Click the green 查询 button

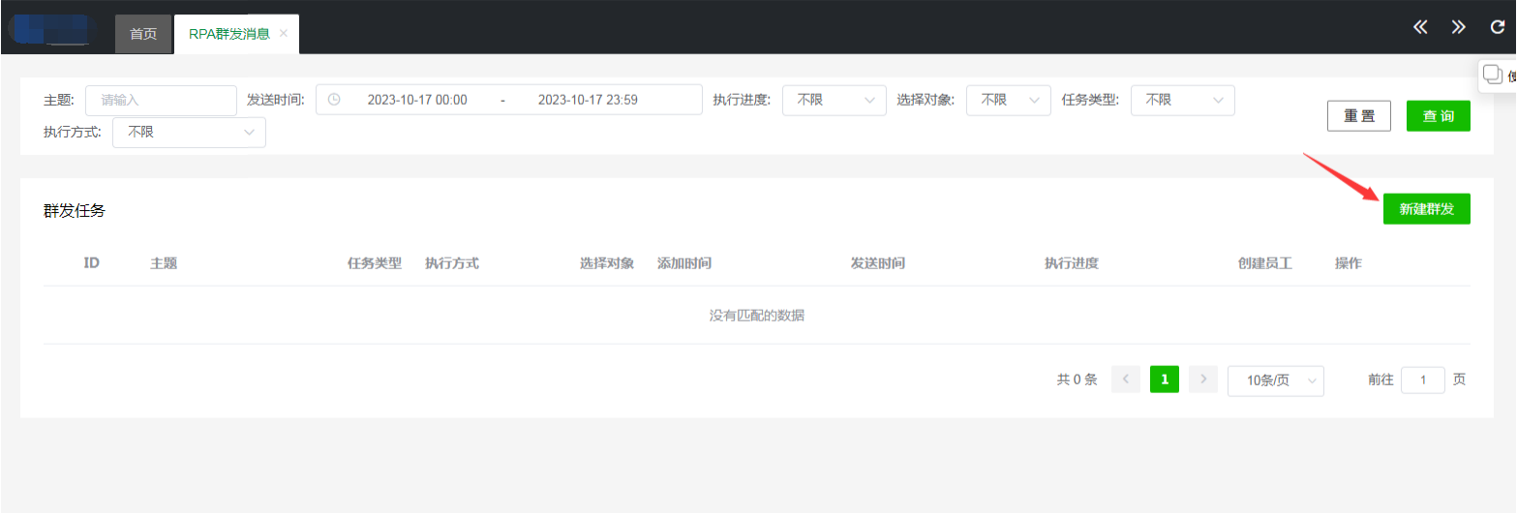point(1438,116)
